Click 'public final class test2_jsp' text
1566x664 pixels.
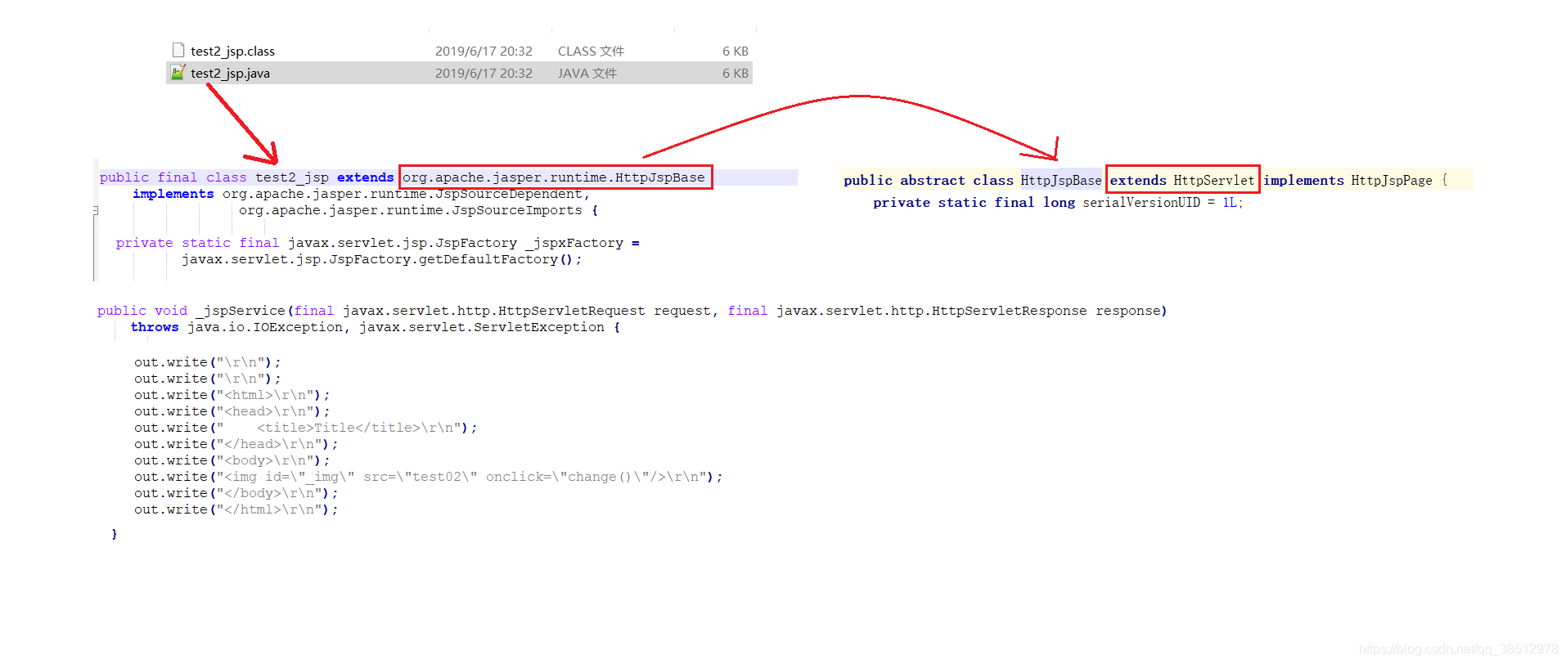[214, 177]
